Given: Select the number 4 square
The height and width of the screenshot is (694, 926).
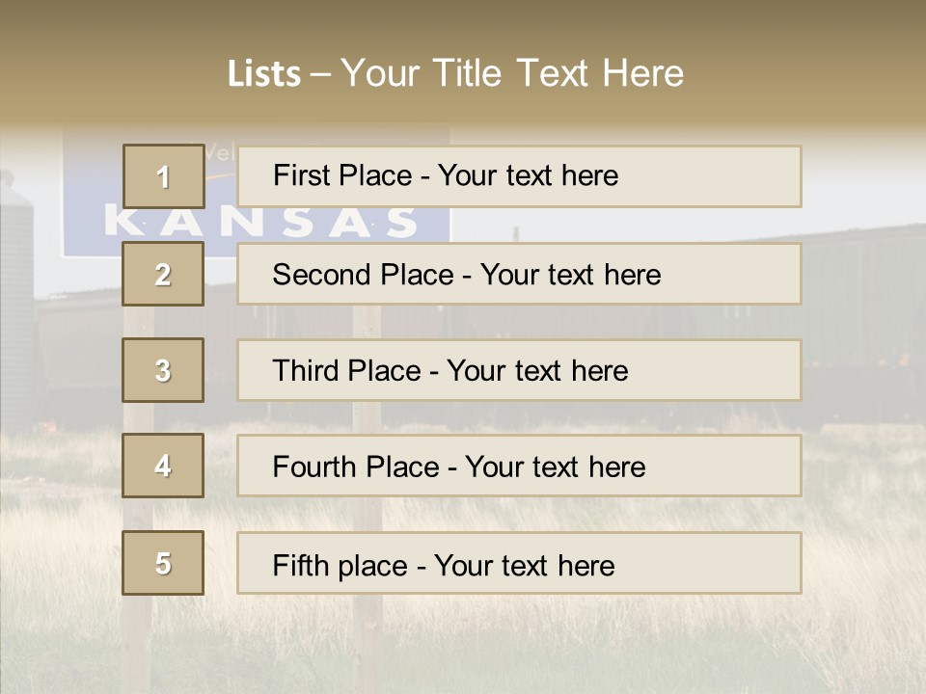Looking at the screenshot, I should (x=163, y=466).
